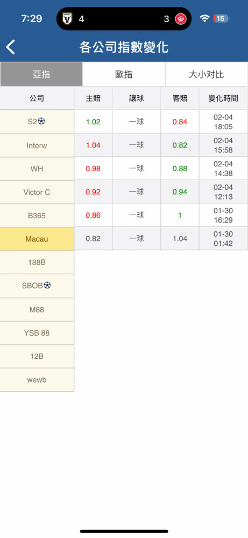Select YSB 88 company
The image size is (248, 538).
(37, 333)
